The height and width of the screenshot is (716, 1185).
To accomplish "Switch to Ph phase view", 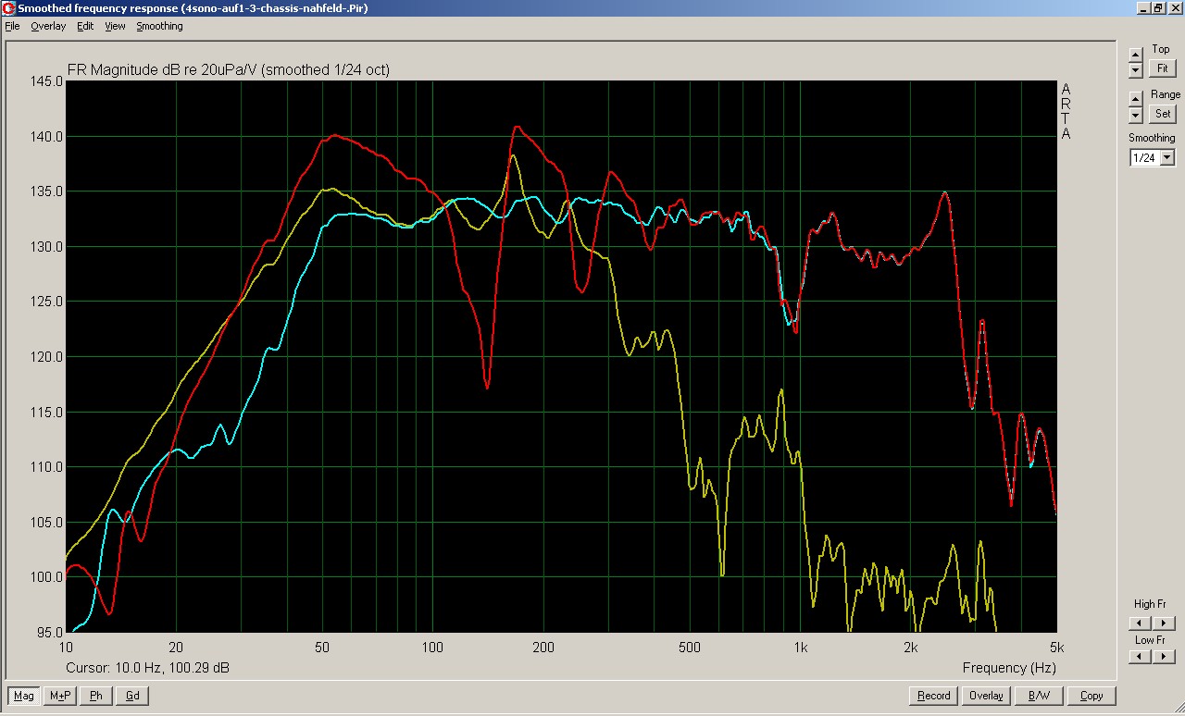I will 96,696.
